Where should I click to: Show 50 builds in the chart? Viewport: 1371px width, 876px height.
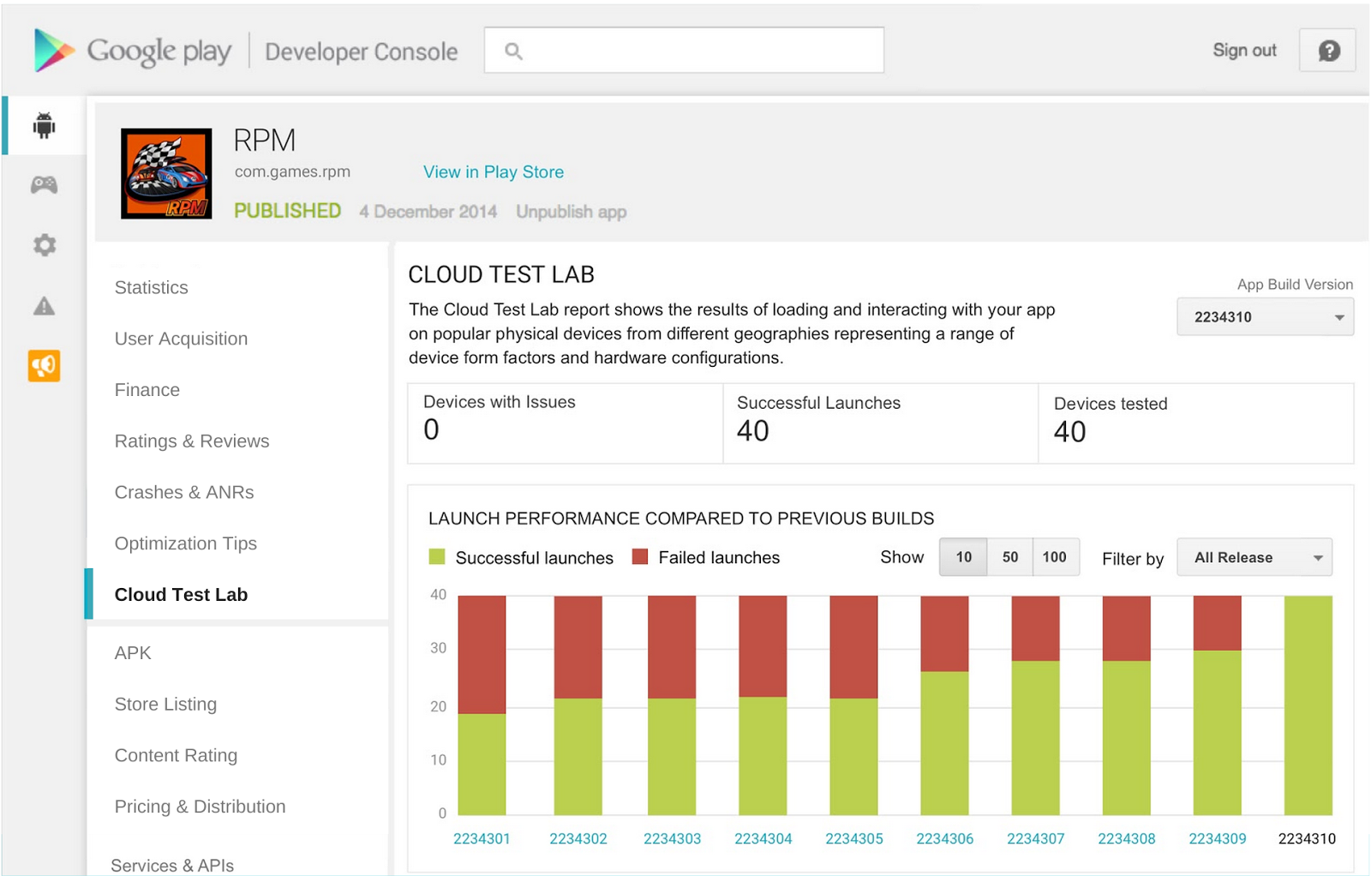tap(1009, 557)
